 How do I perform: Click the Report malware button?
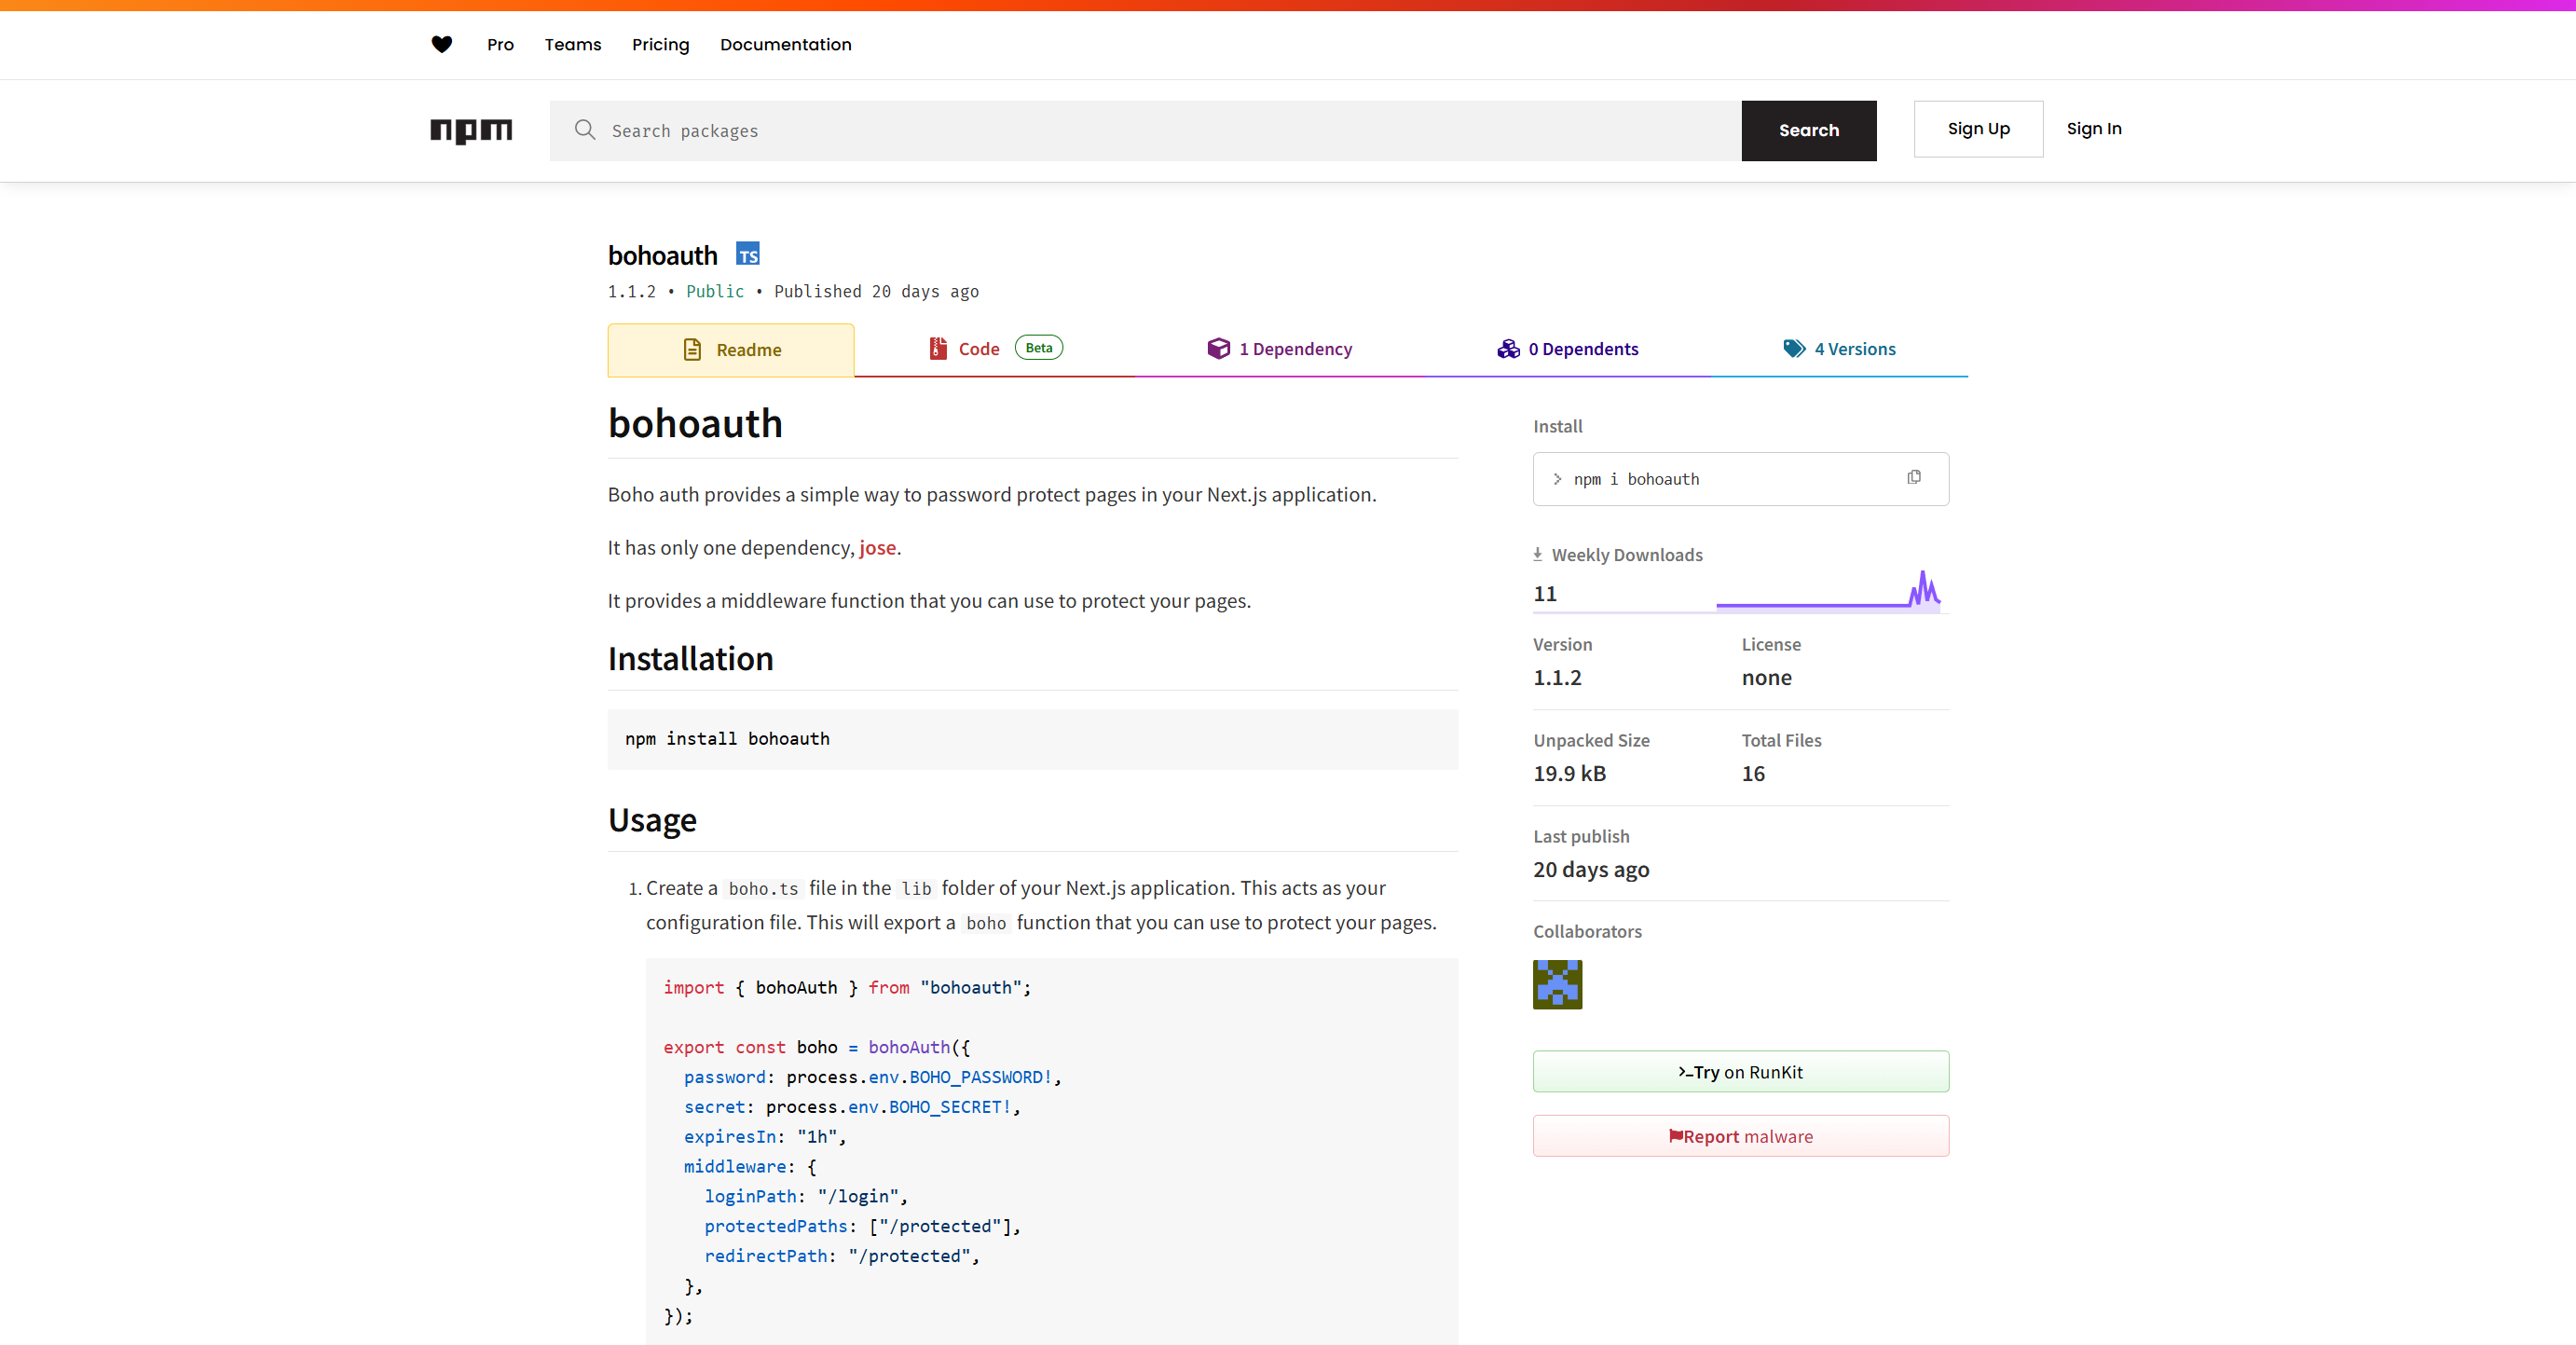click(1740, 1136)
